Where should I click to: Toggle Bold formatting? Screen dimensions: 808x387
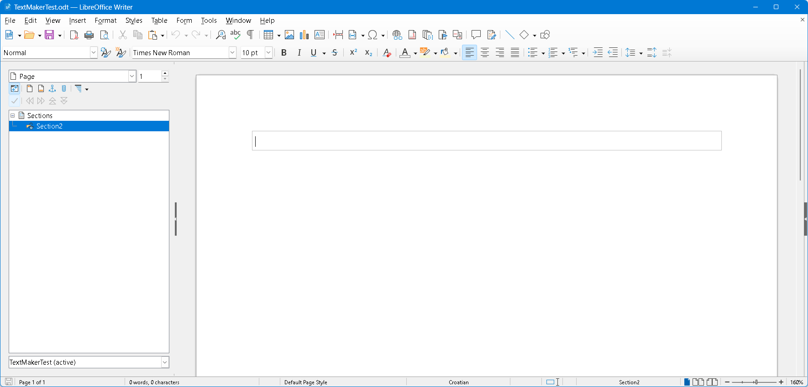click(x=284, y=53)
